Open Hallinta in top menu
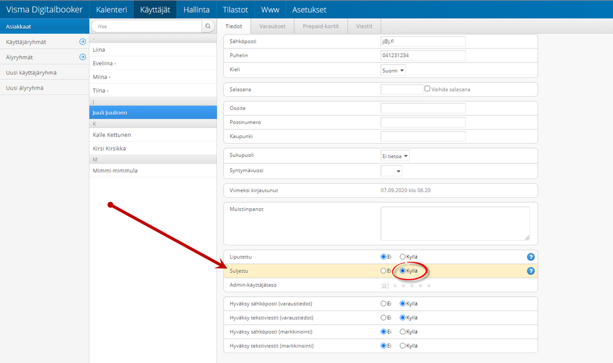This screenshot has width=613, height=363. (x=196, y=9)
